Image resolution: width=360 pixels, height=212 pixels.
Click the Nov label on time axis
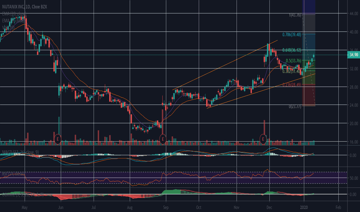[x=236, y=207]
